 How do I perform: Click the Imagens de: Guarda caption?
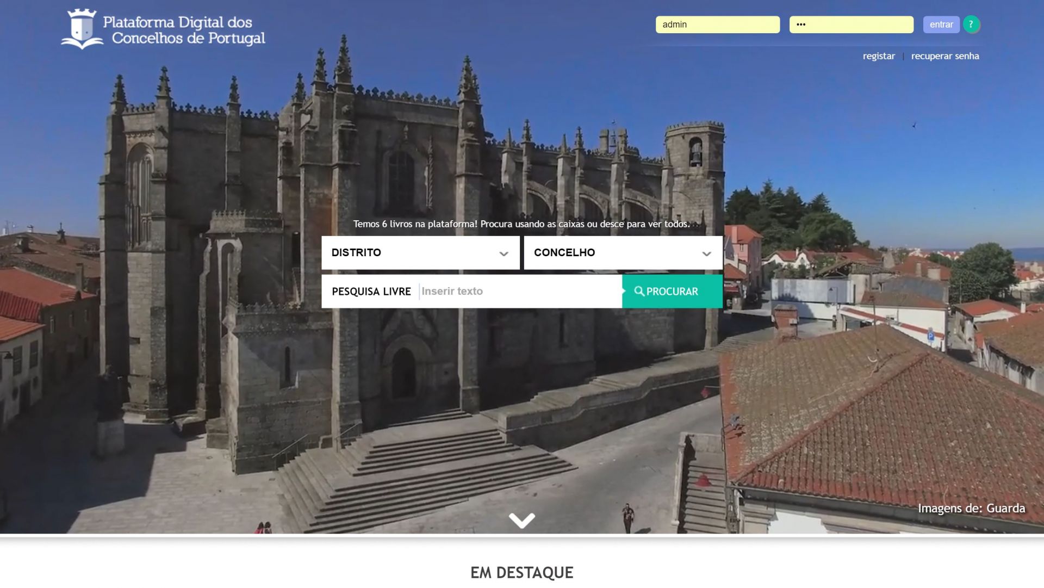(x=971, y=508)
